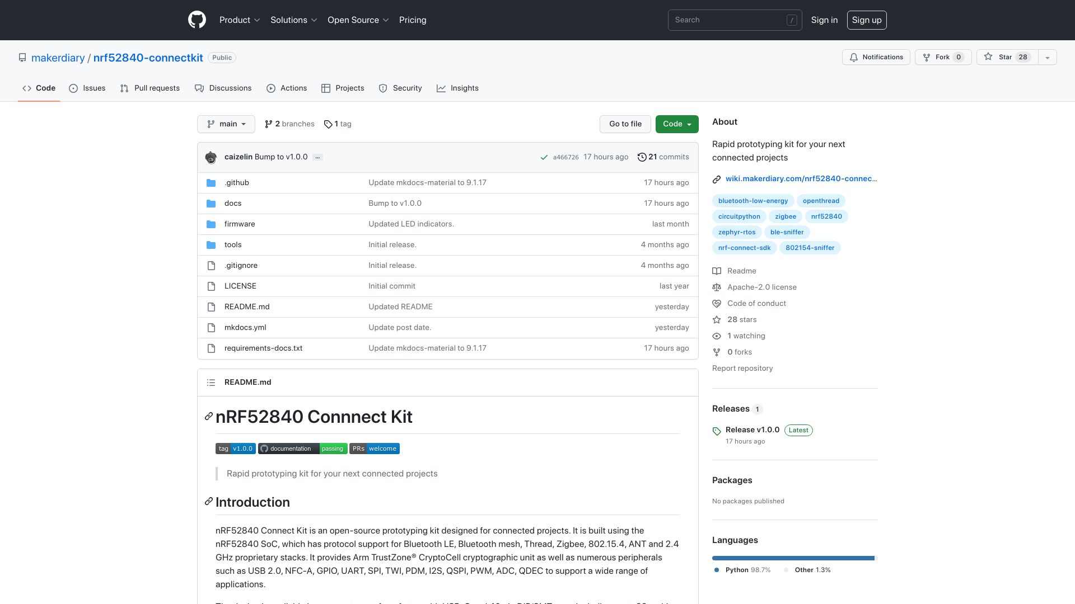Open the firmware folder
1075x604 pixels.
click(240, 224)
